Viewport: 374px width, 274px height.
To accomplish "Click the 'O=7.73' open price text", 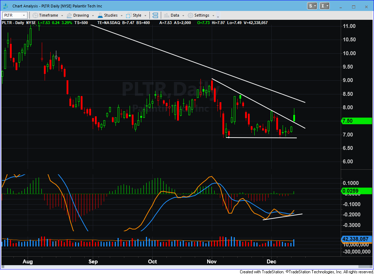I will tap(203, 23).
